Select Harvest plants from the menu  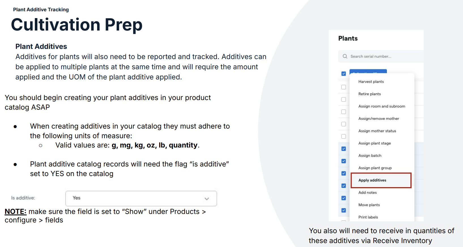tap(371, 82)
